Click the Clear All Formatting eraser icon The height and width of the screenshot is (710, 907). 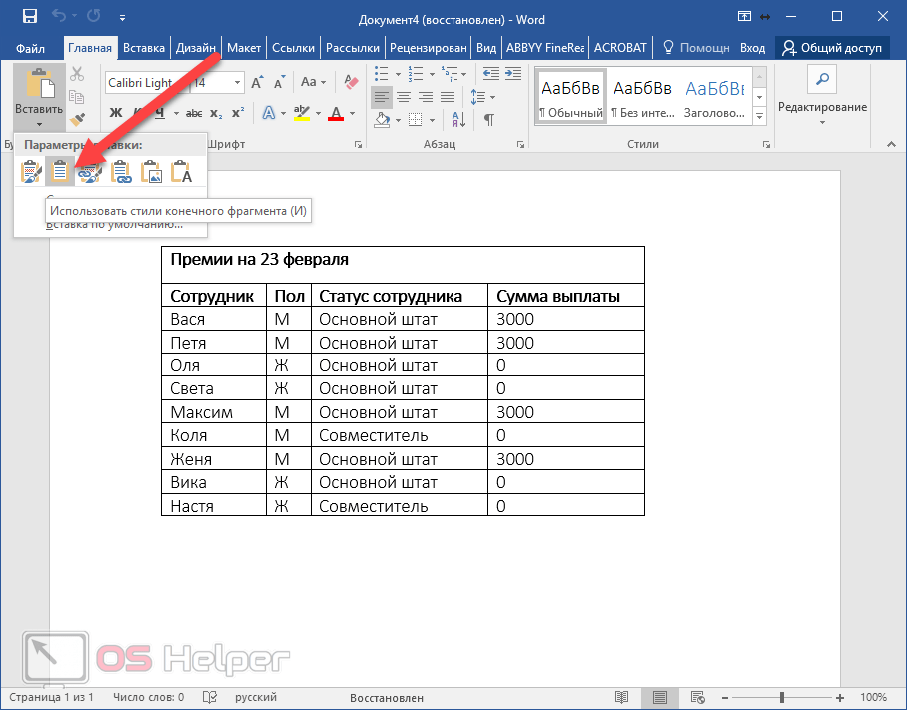tap(349, 82)
